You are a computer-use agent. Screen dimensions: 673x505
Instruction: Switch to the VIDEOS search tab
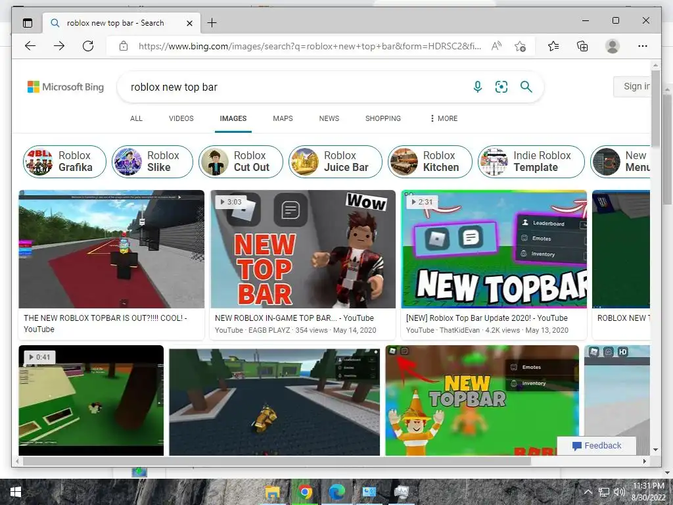point(181,118)
